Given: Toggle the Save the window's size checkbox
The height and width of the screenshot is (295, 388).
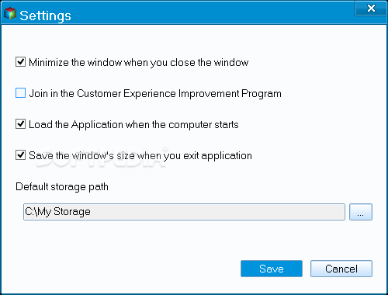Looking at the screenshot, I should (20, 155).
